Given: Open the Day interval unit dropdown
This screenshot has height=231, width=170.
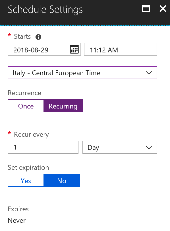Looking at the screenshot, I should (x=120, y=147).
